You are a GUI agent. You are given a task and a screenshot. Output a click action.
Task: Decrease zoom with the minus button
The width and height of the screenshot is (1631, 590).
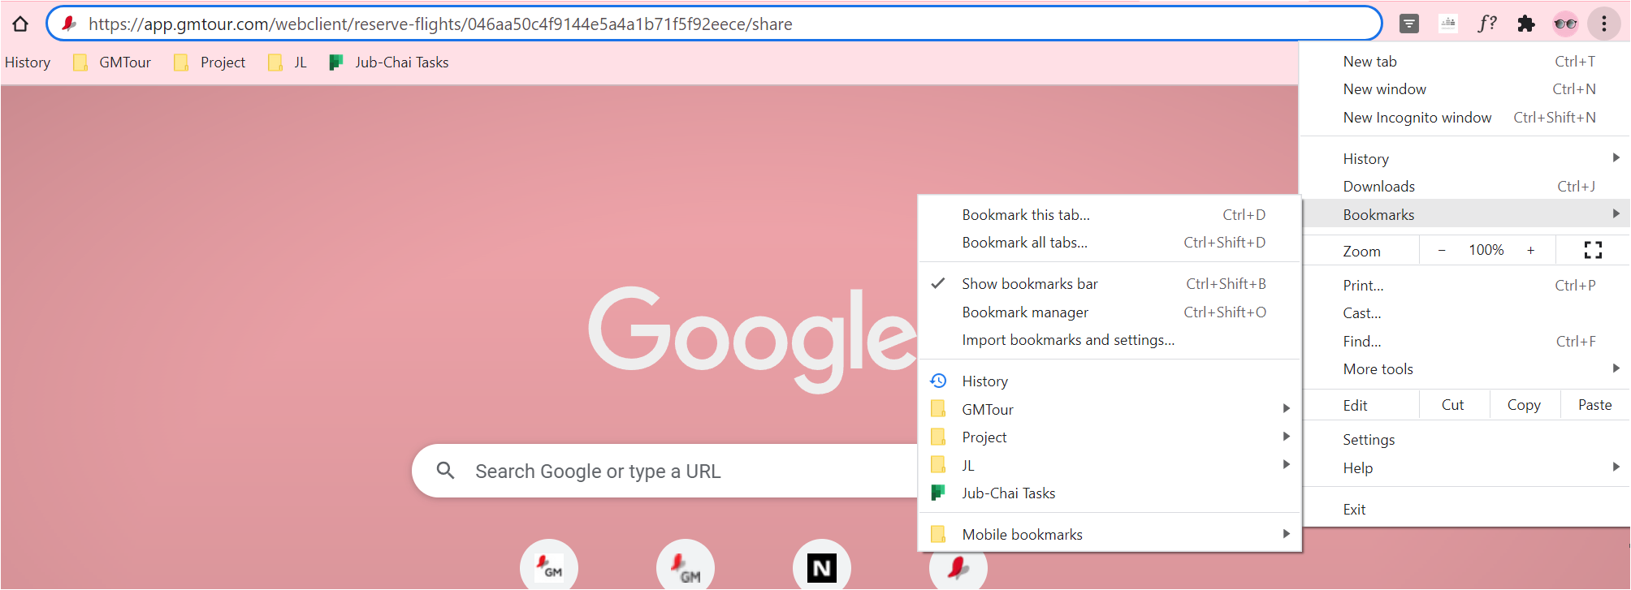(x=1442, y=250)
